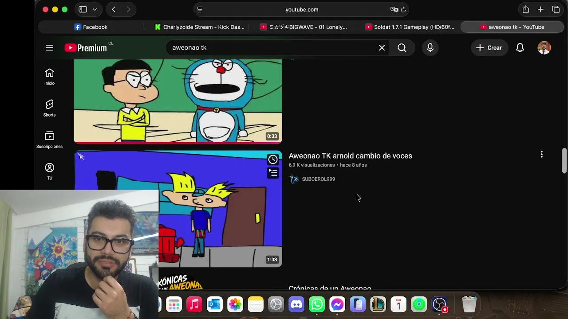This screenshot has height=319, width=568.
Task: Open the Crear menu
Action: (489, 48)
